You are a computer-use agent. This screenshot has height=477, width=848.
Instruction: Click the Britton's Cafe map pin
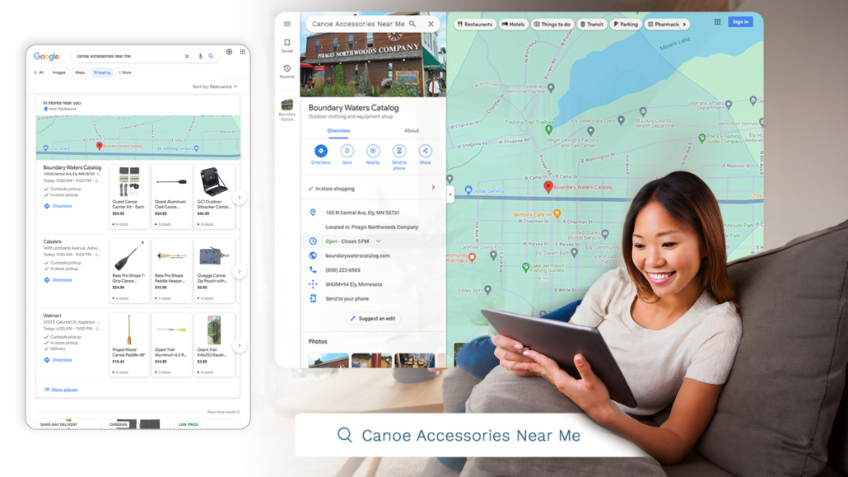557,214
